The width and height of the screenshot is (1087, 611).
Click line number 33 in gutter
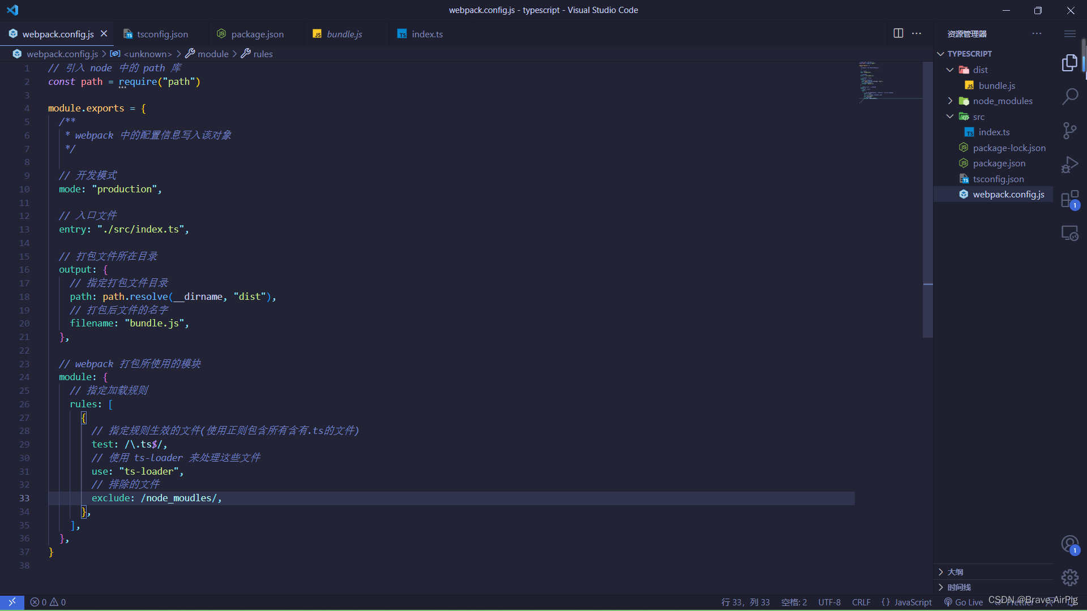(x=24, y=498)
